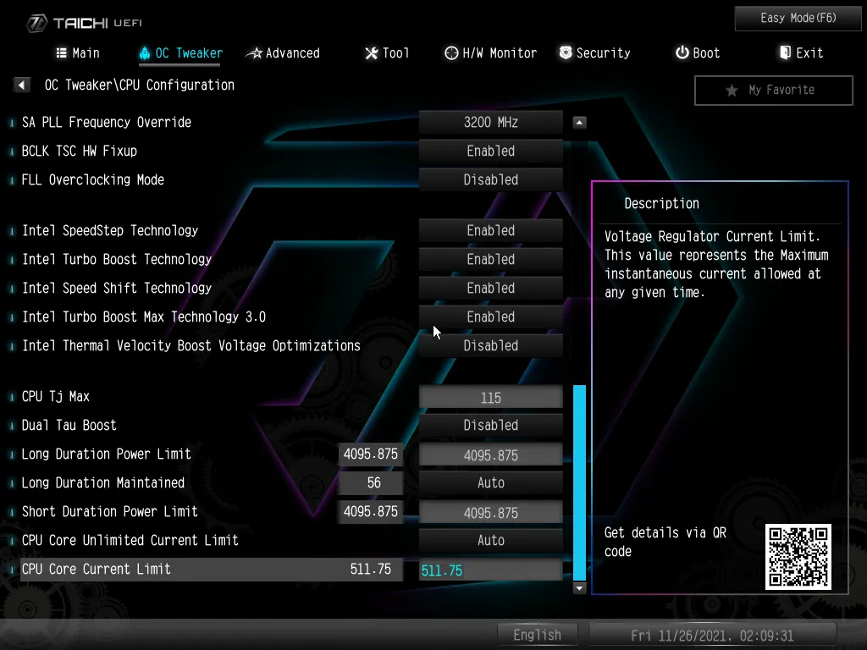Image resolution: width=867 pixels, height=650 pixels.
Task: Click the blue vertical scrollbar thumb
Action: tap(579, 482)
